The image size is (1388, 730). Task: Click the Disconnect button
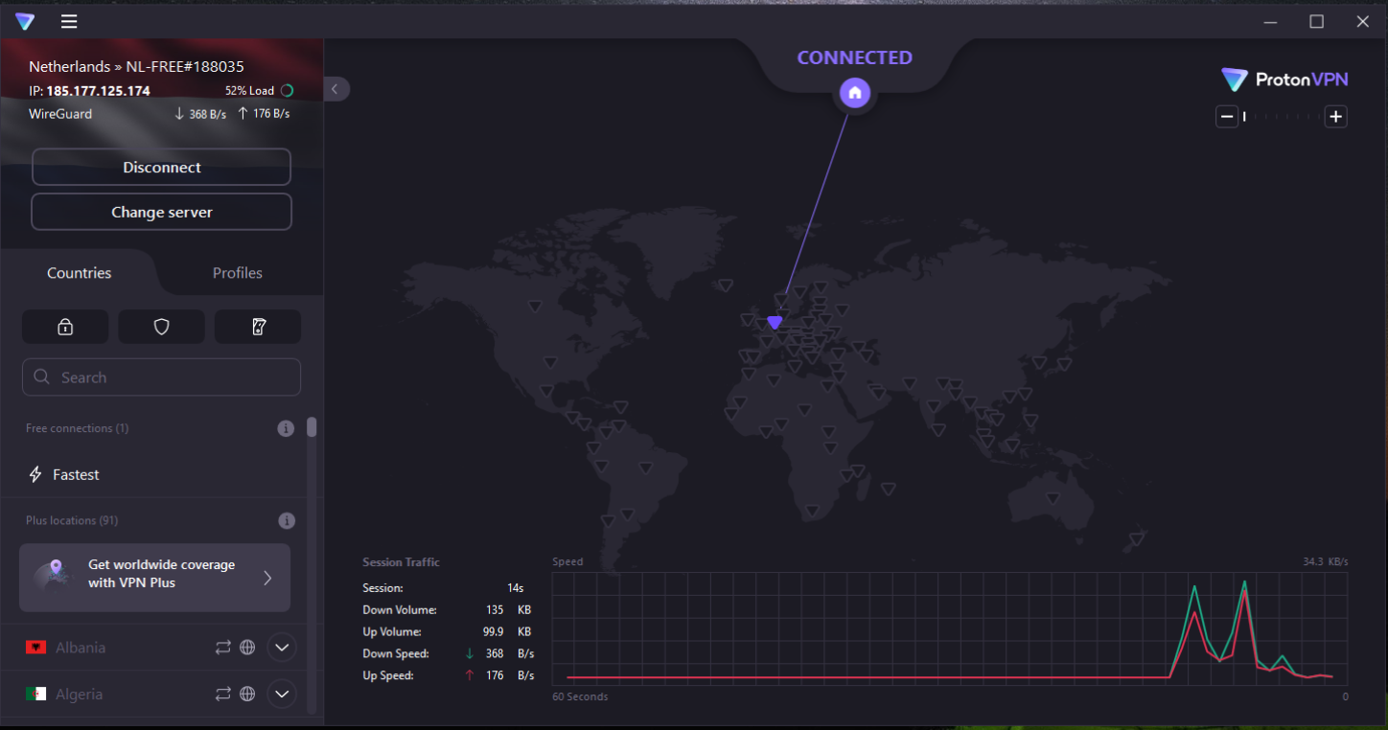pyautogui.click(x=161, y=167)
